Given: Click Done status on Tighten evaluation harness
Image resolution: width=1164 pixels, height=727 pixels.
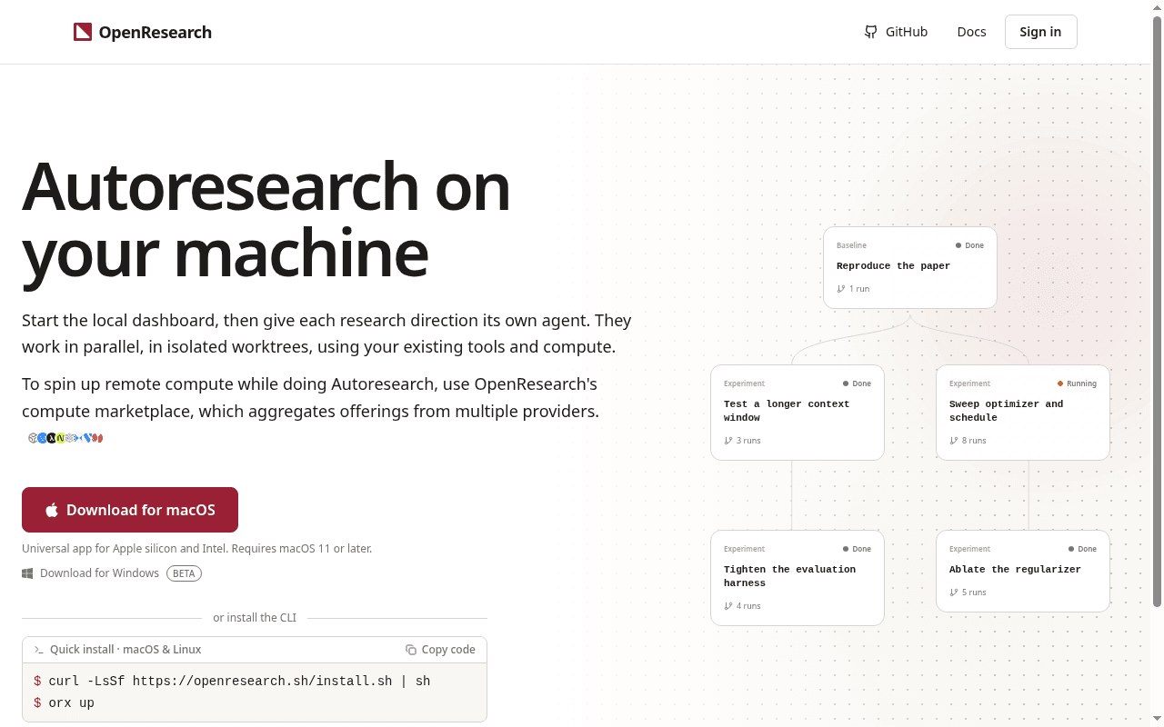Looking at the screenshot, I should (x=857, y=549).
